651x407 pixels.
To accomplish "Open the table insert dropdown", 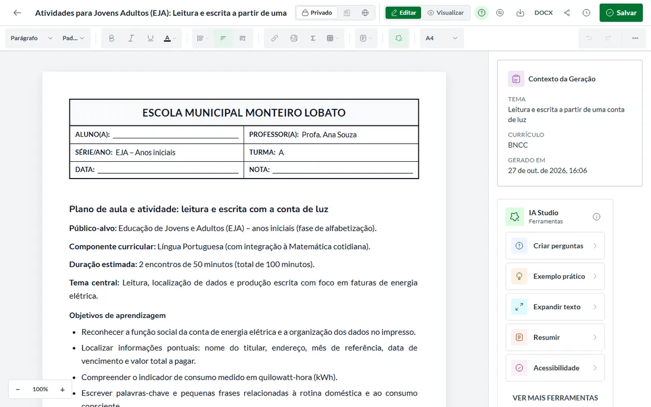I will (x=333, y=39).
